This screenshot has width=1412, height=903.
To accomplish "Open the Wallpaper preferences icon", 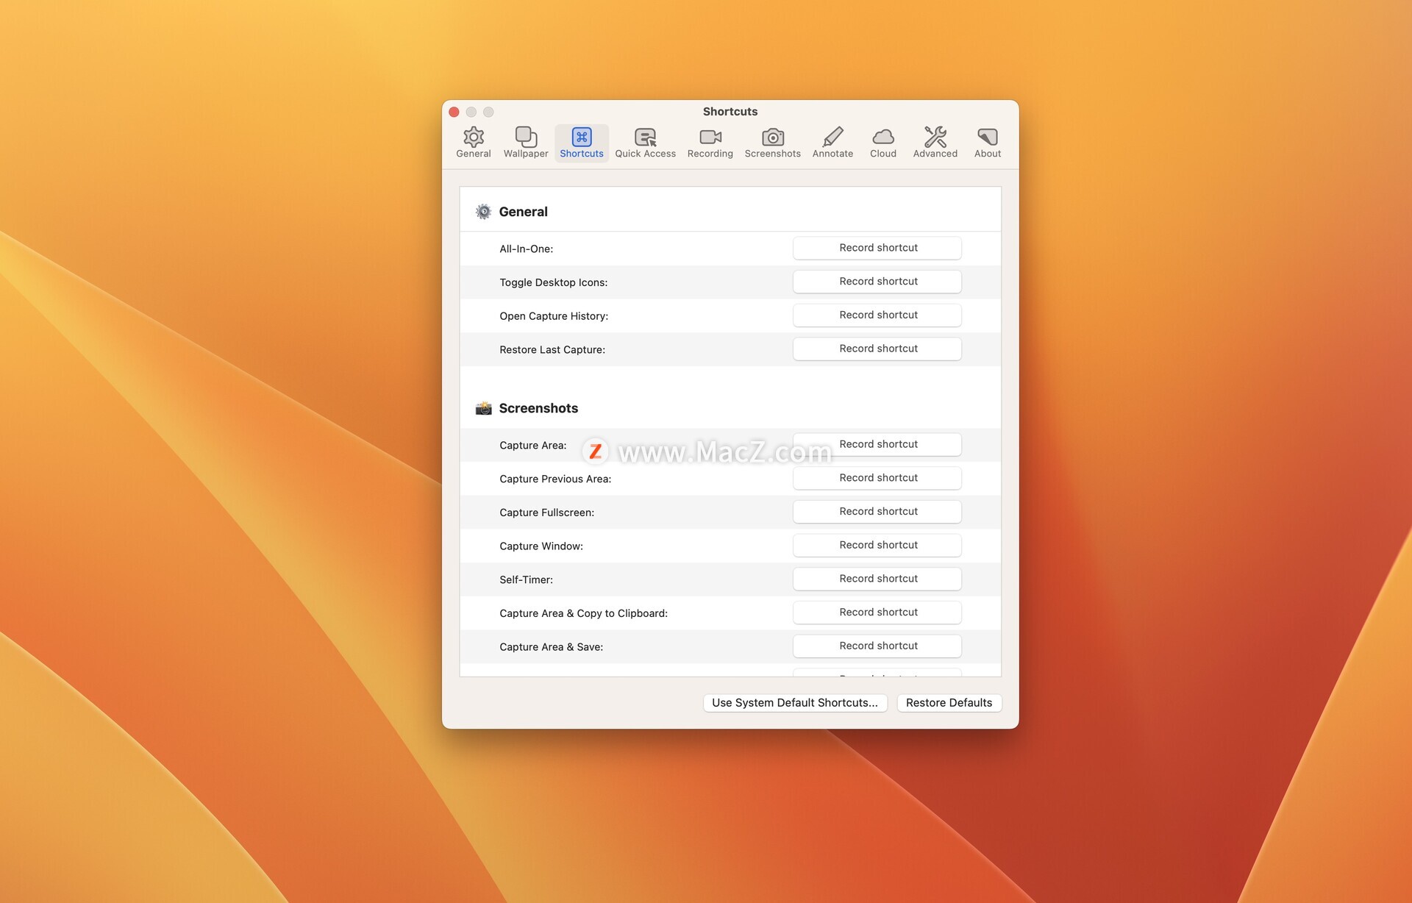I will pyautogui.click(x=526, y=138).
